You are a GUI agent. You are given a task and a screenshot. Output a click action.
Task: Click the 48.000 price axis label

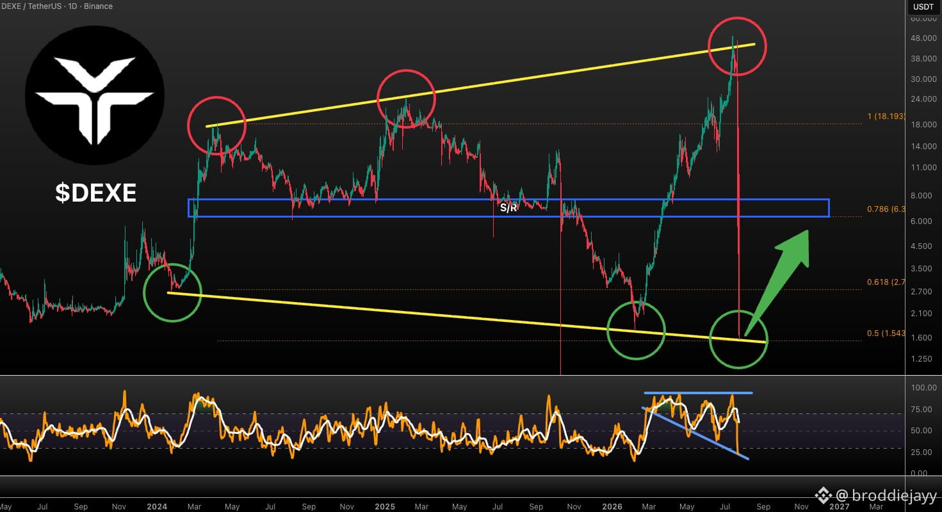point(923,38)
